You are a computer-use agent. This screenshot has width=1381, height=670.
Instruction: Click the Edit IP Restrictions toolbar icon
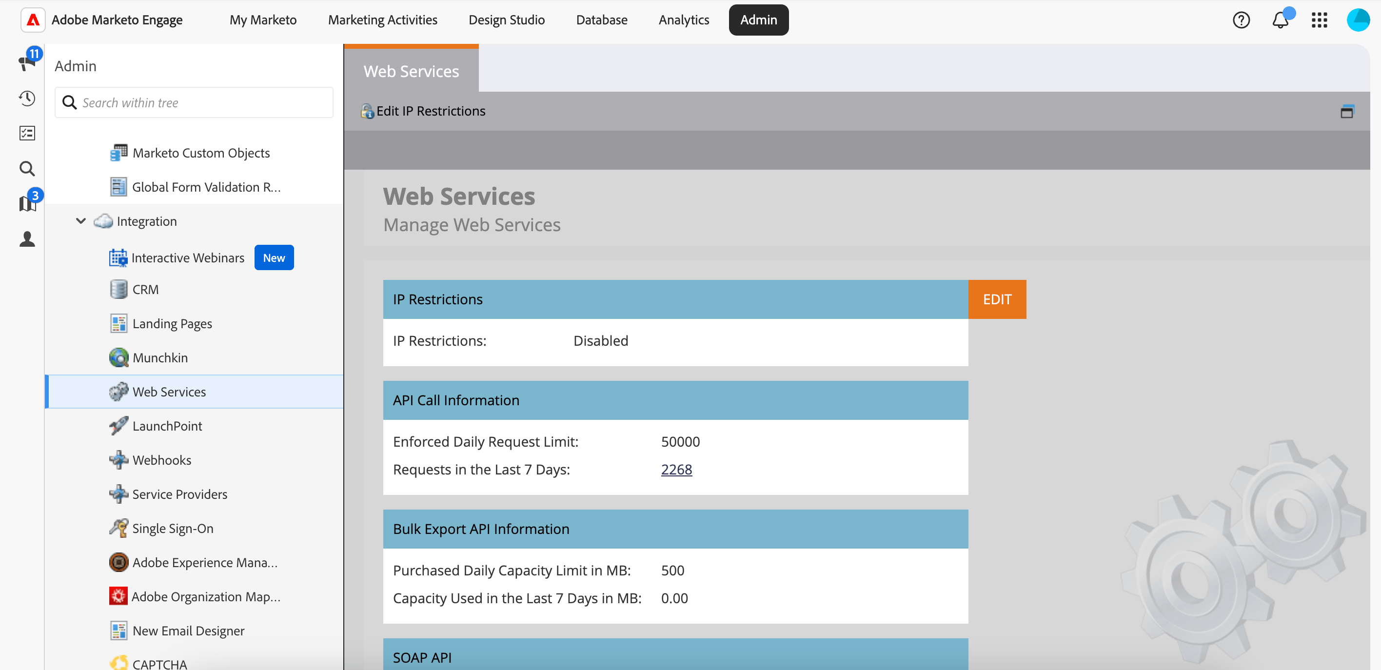[367, 111]
